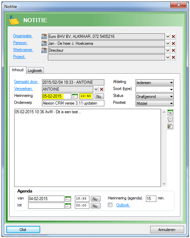The width and height of the screenshot is (190, 238).
Task: Confirm with the Oké button
Action: tap(23, 230)
